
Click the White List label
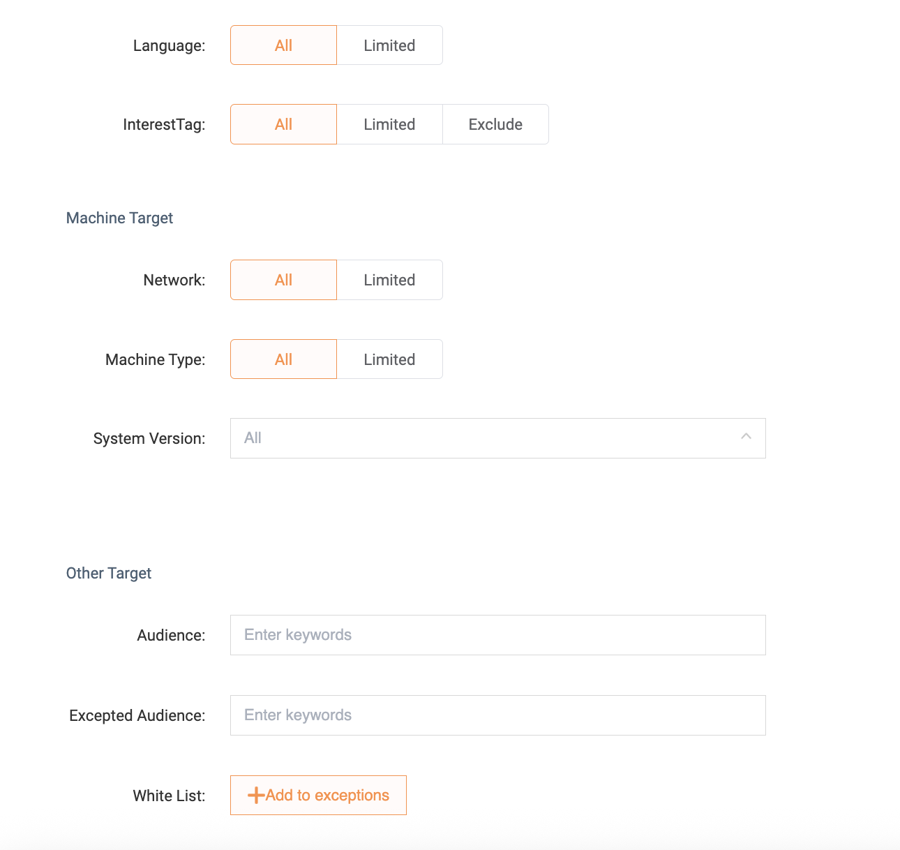click(169, 796)
